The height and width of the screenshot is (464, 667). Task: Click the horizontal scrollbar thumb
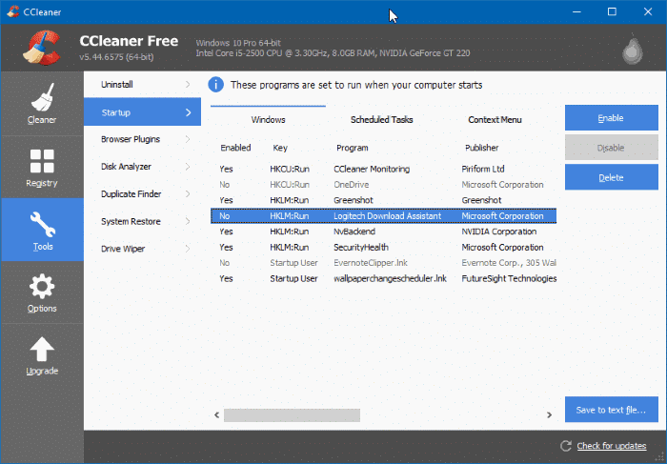click(292, 415)
